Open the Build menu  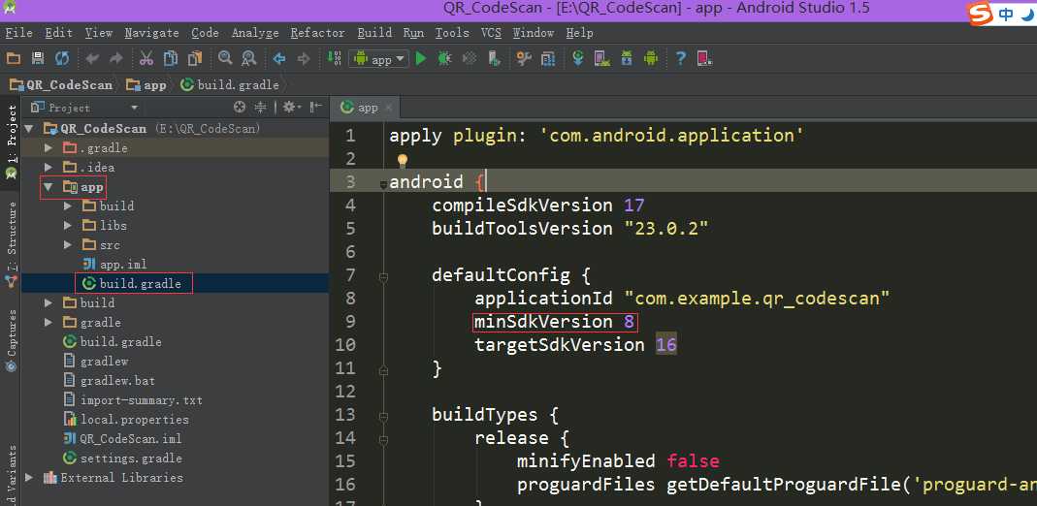pyautogui.click(x=374, y=32)
